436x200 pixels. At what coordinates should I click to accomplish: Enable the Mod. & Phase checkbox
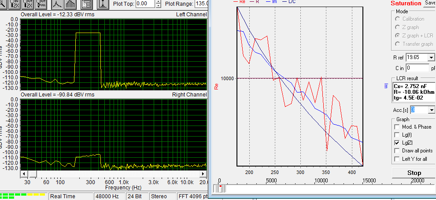(397, 127)
